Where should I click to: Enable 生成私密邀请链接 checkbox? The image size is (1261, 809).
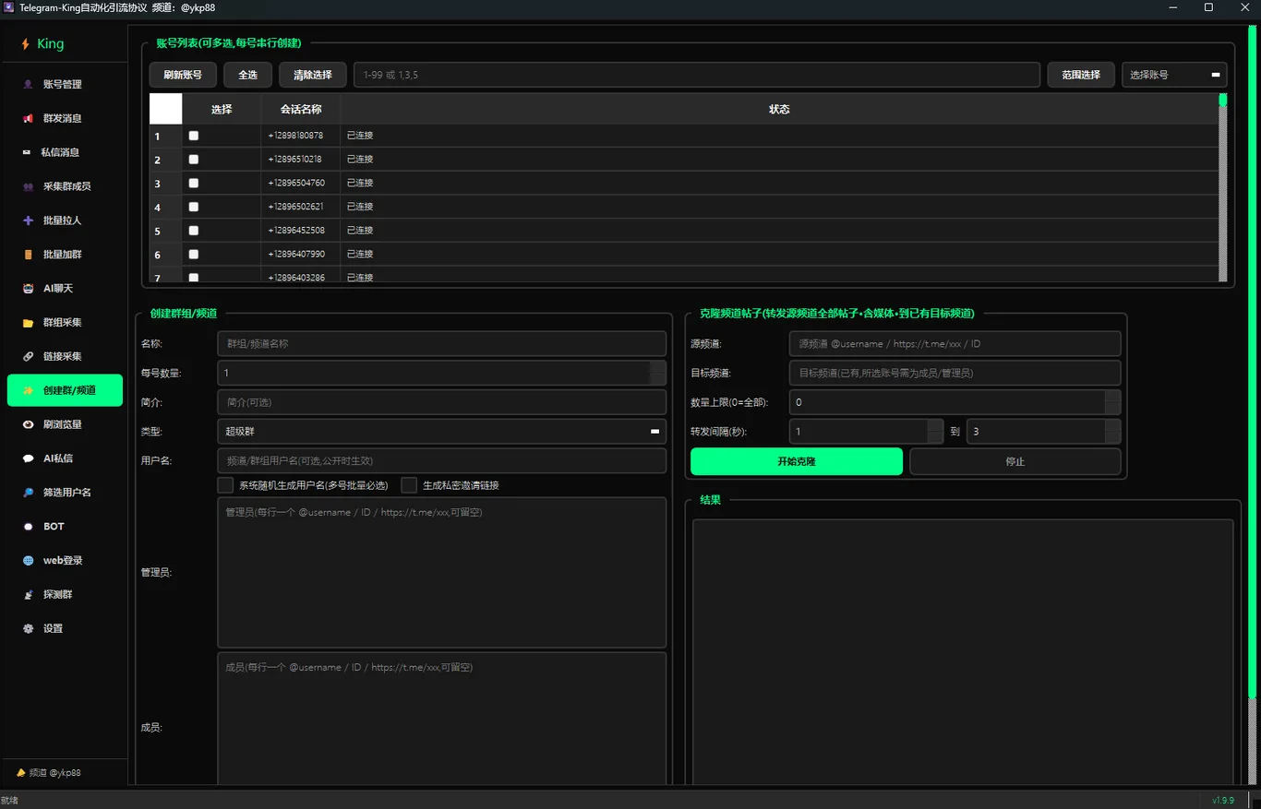[409, 485]
